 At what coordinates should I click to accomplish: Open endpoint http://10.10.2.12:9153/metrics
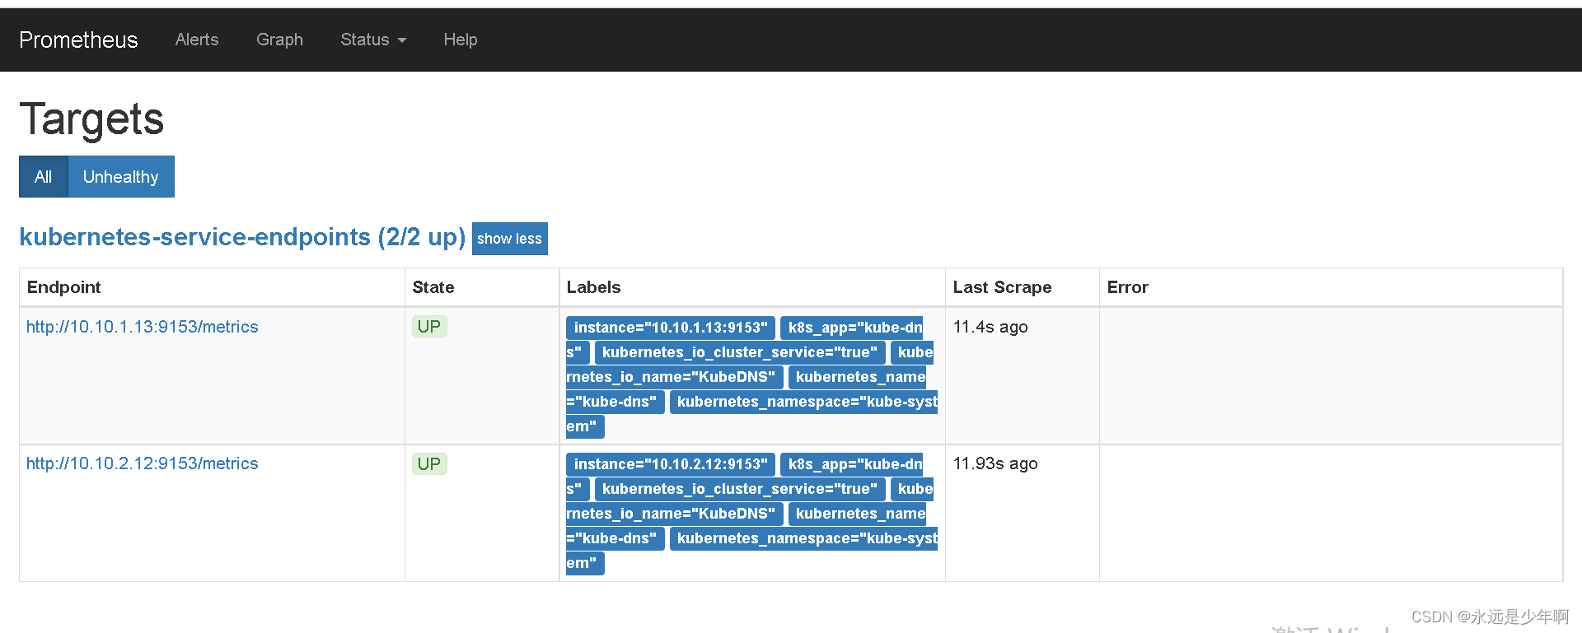[x=143, y=463]
